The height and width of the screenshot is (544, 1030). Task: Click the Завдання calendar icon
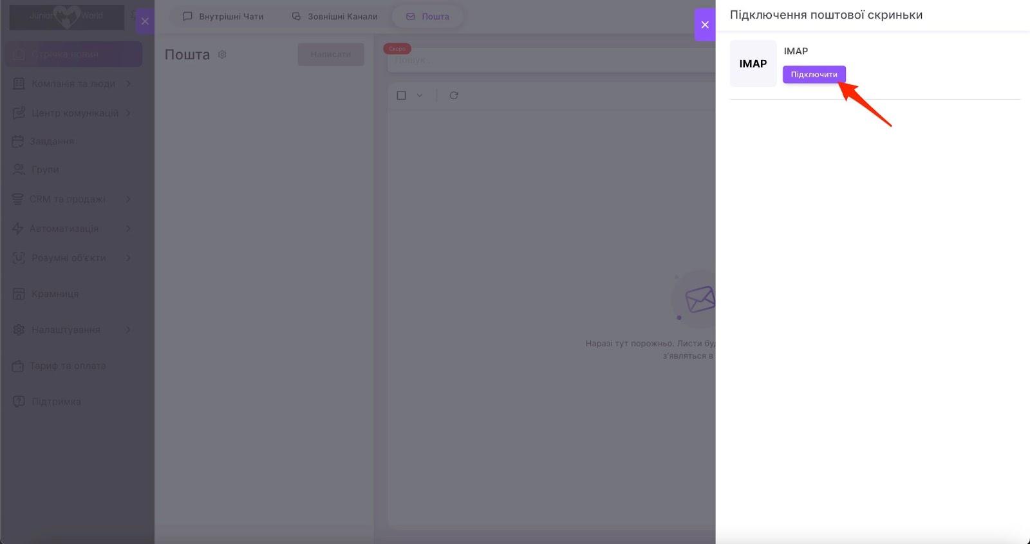[18, 141]
